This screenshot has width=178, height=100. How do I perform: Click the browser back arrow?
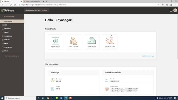pos(3,5)
